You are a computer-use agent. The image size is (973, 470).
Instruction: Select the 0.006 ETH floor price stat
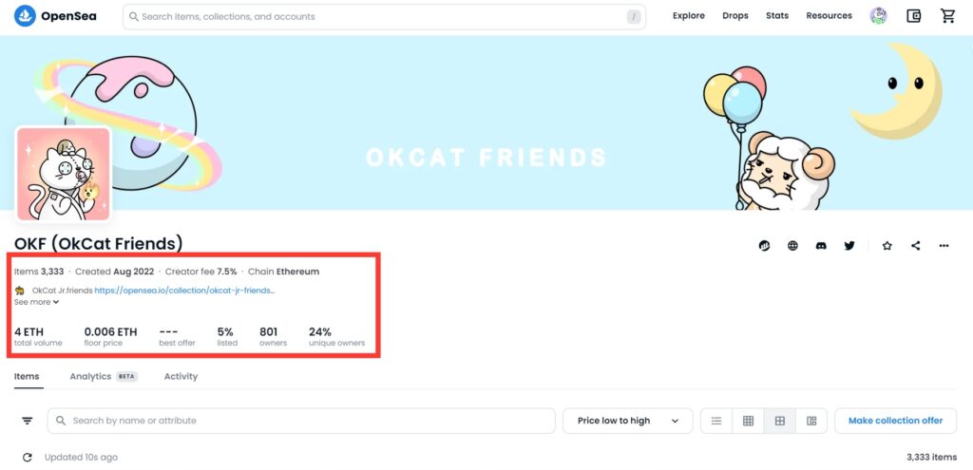[x=110, y=336]
